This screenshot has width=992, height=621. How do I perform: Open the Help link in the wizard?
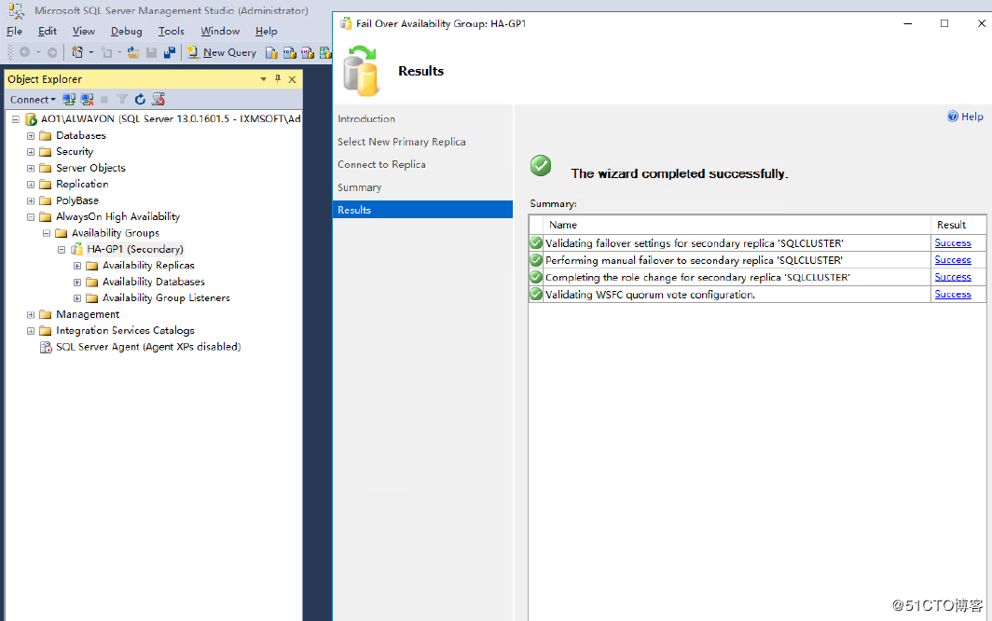coord(966,117)
